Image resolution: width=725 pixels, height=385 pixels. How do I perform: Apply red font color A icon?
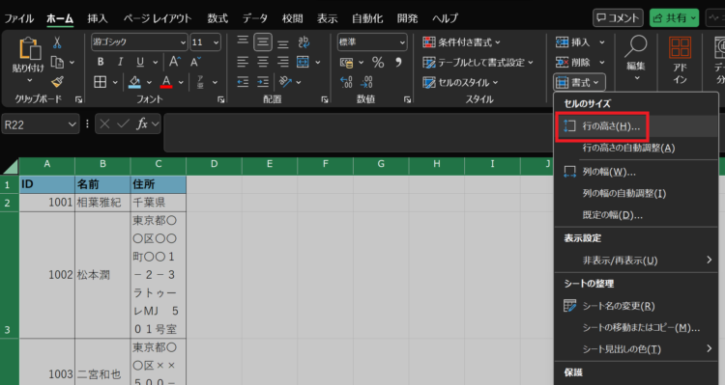(166, 82)
